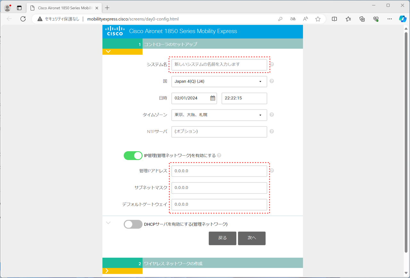
Task: Open saved passwords key icon
Action: pos(280,19)
